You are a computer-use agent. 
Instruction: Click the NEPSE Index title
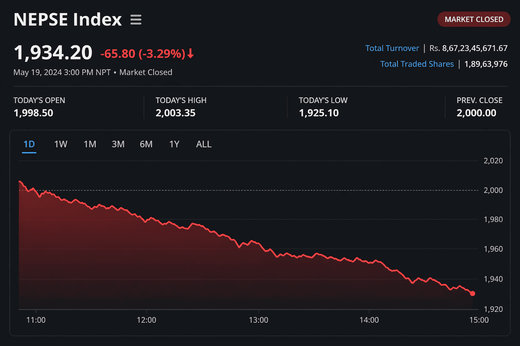(67, 19)
